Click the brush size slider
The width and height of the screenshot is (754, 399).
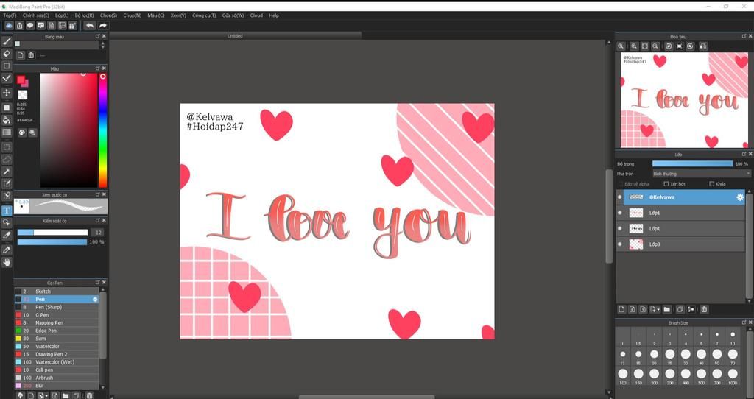point(52,232)
